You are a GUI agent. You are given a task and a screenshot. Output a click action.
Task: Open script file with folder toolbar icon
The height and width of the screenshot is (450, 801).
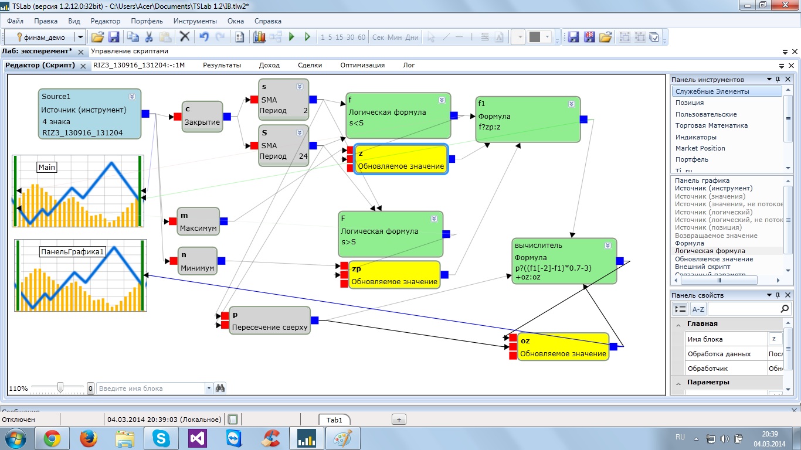pyautogui.click(x=97, y=37)
